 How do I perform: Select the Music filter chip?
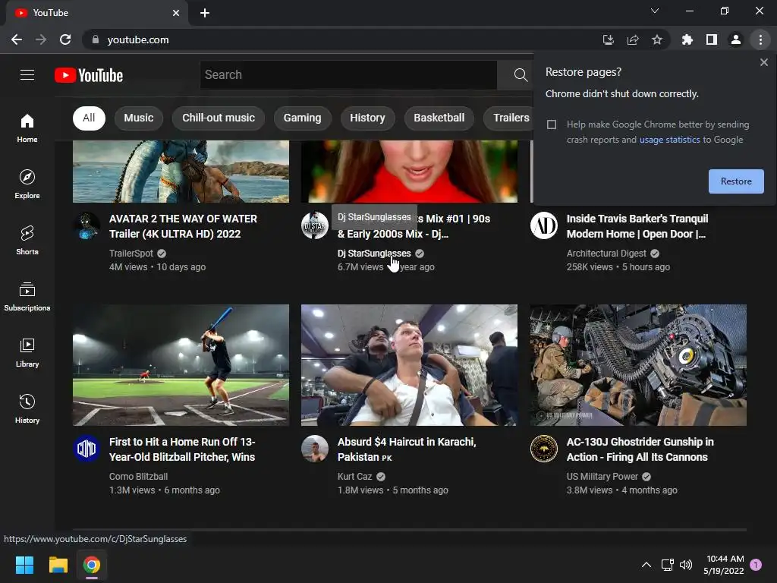[139, 118]
